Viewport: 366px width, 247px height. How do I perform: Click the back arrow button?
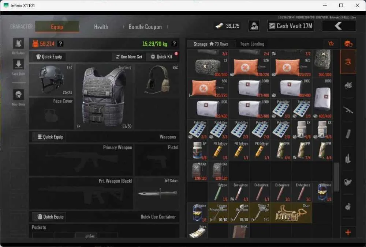pyautogui.click(x=339, y=26)
